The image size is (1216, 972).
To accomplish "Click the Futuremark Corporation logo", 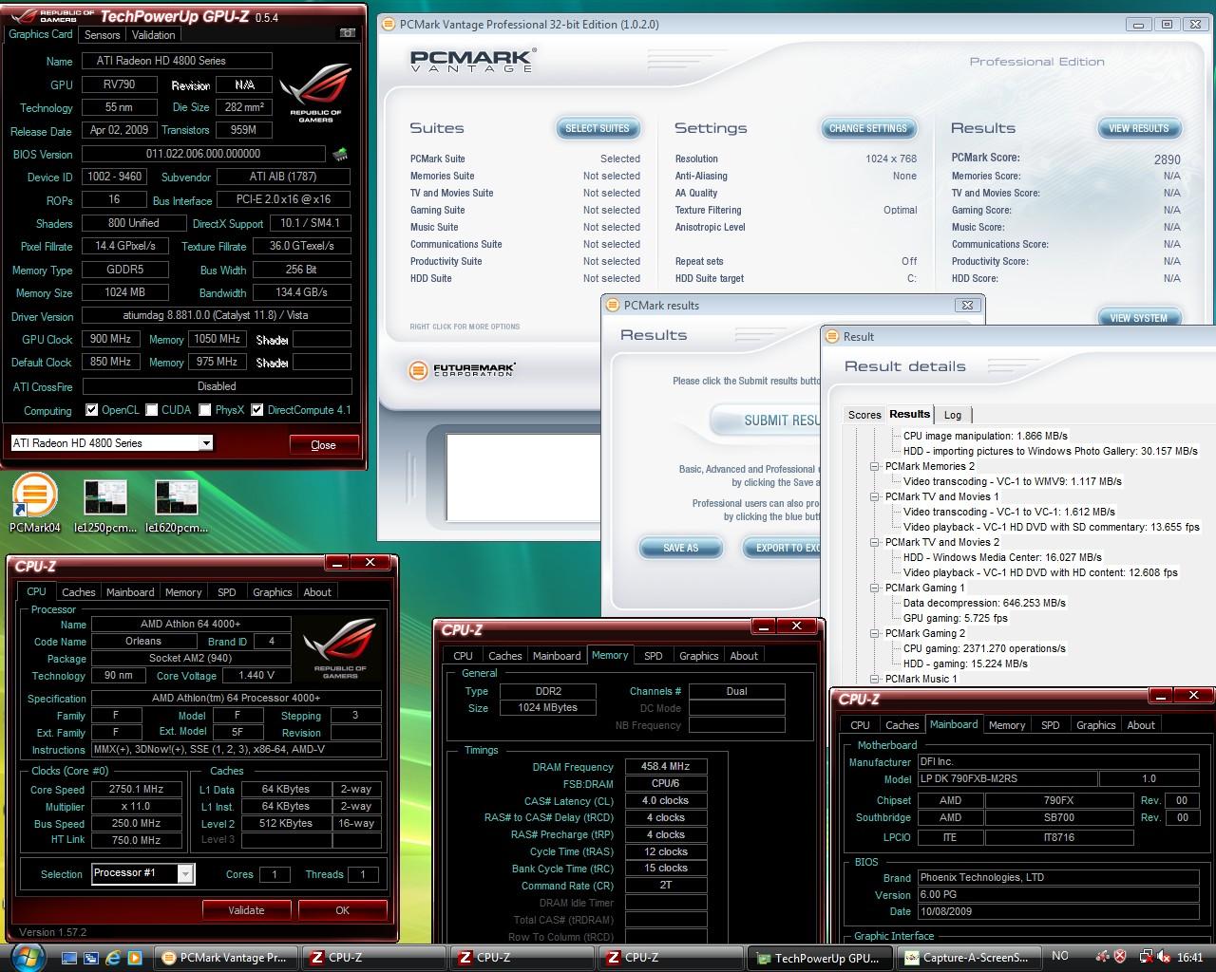I will point(462,370).
